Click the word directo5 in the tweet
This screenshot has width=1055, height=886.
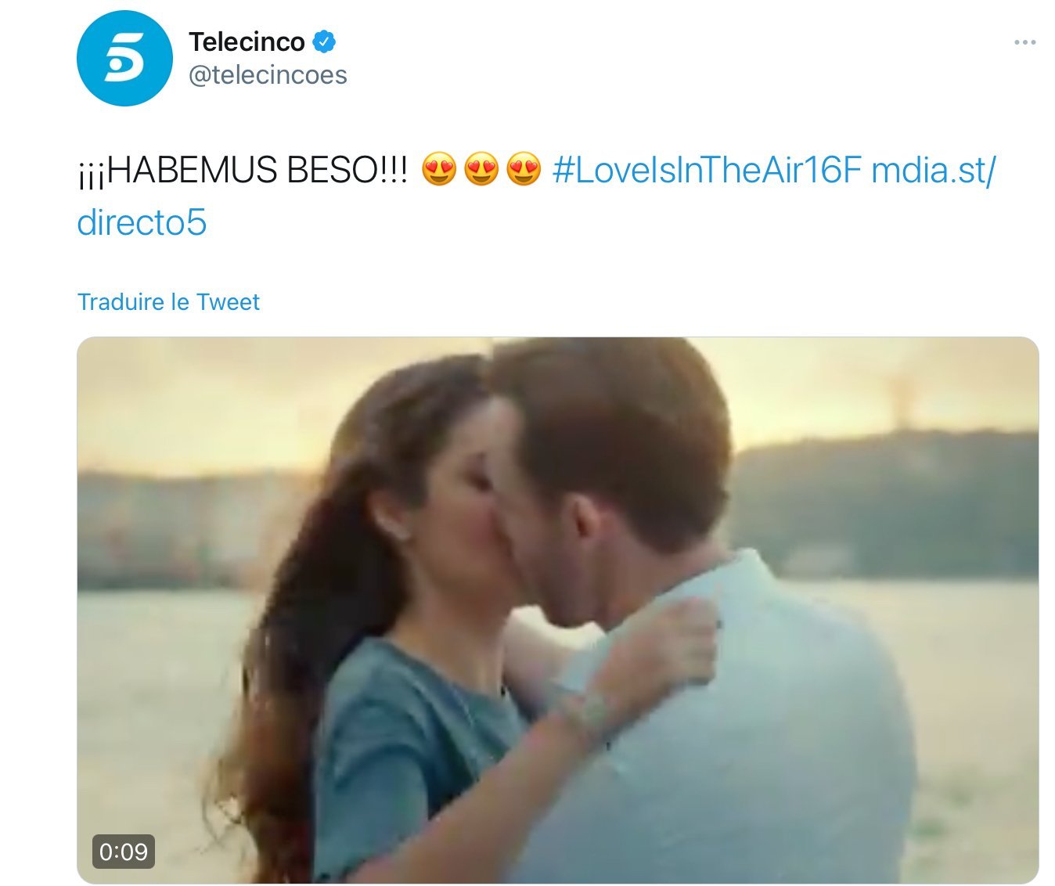click(142, 222)
